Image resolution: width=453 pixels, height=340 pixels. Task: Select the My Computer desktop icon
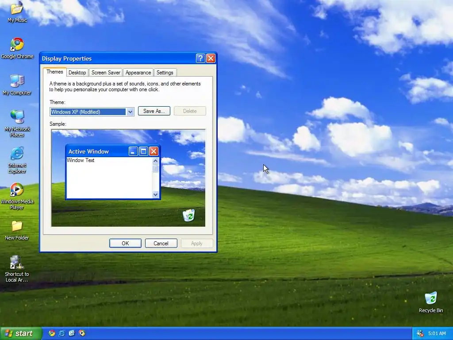coord(17,85)
